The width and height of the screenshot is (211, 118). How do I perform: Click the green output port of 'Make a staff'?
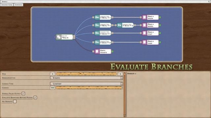click(x=160, y=33)
